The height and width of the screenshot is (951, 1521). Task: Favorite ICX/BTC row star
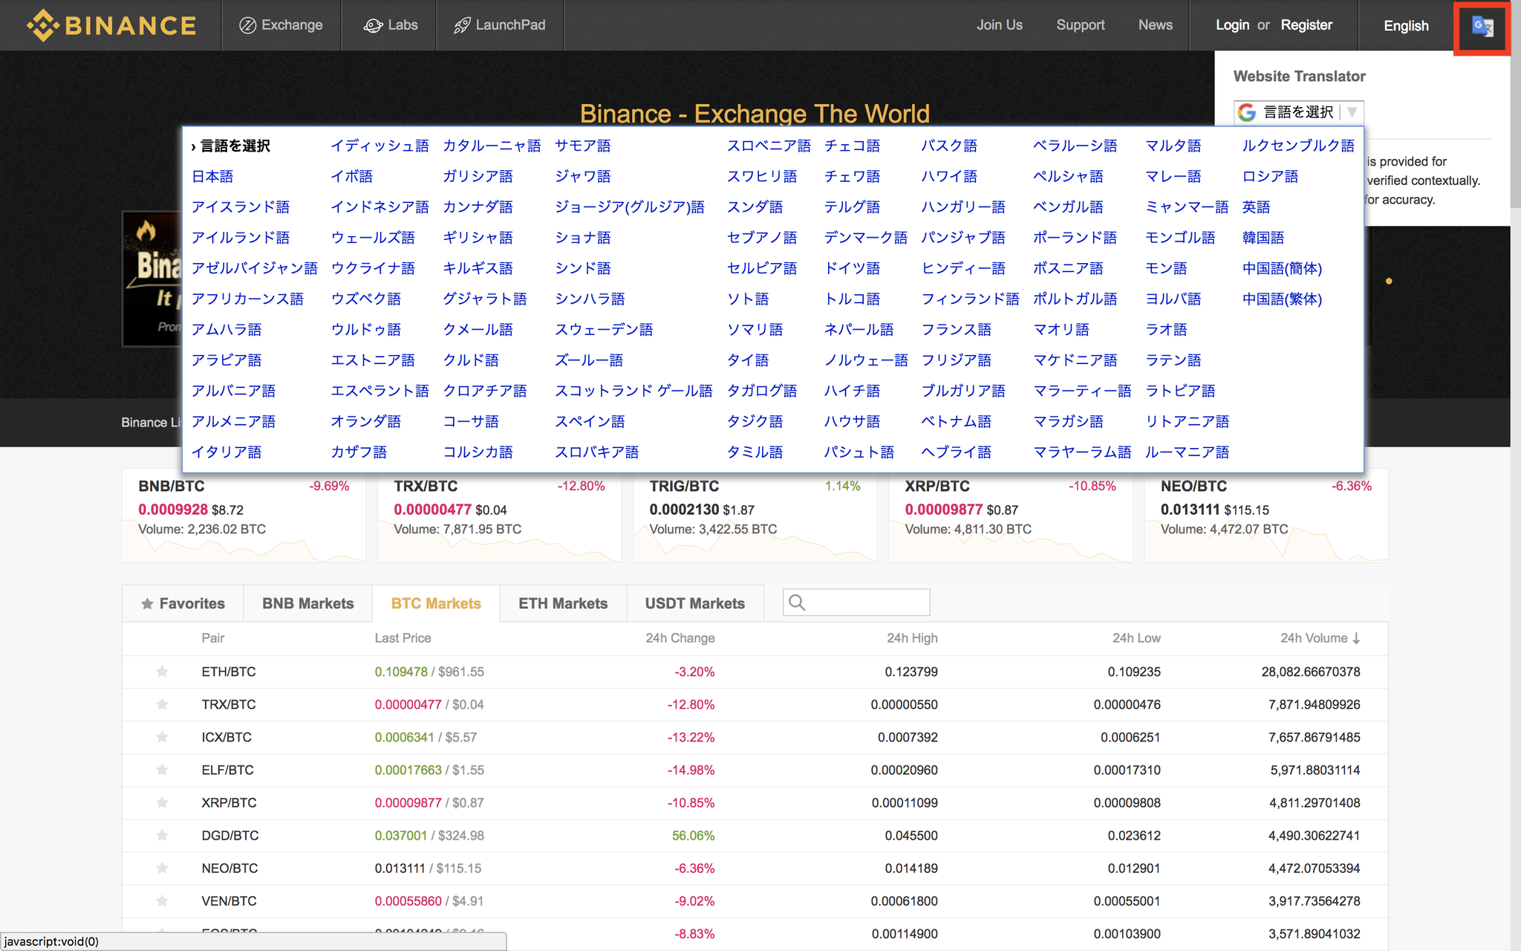[x=162, y=737]
